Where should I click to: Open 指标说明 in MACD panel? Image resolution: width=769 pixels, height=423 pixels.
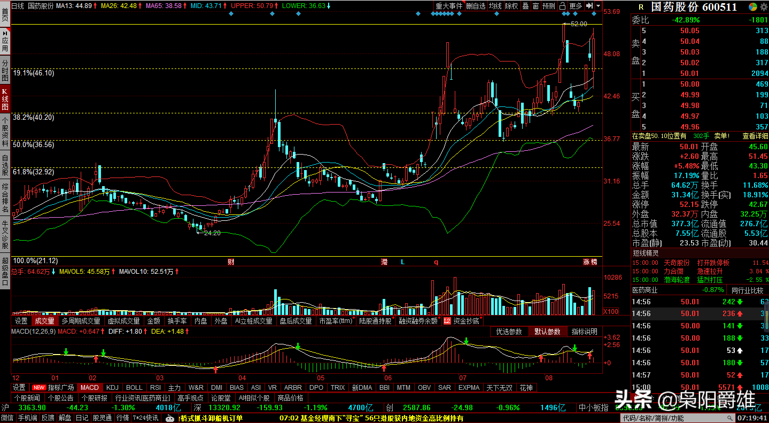(x=584, y=332)
